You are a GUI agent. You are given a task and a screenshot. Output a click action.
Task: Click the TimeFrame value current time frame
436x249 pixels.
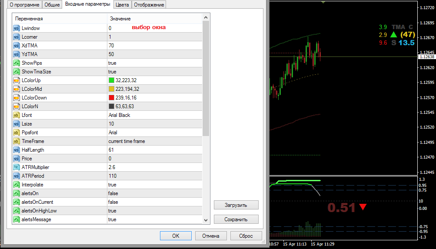(x=127, y=141)
